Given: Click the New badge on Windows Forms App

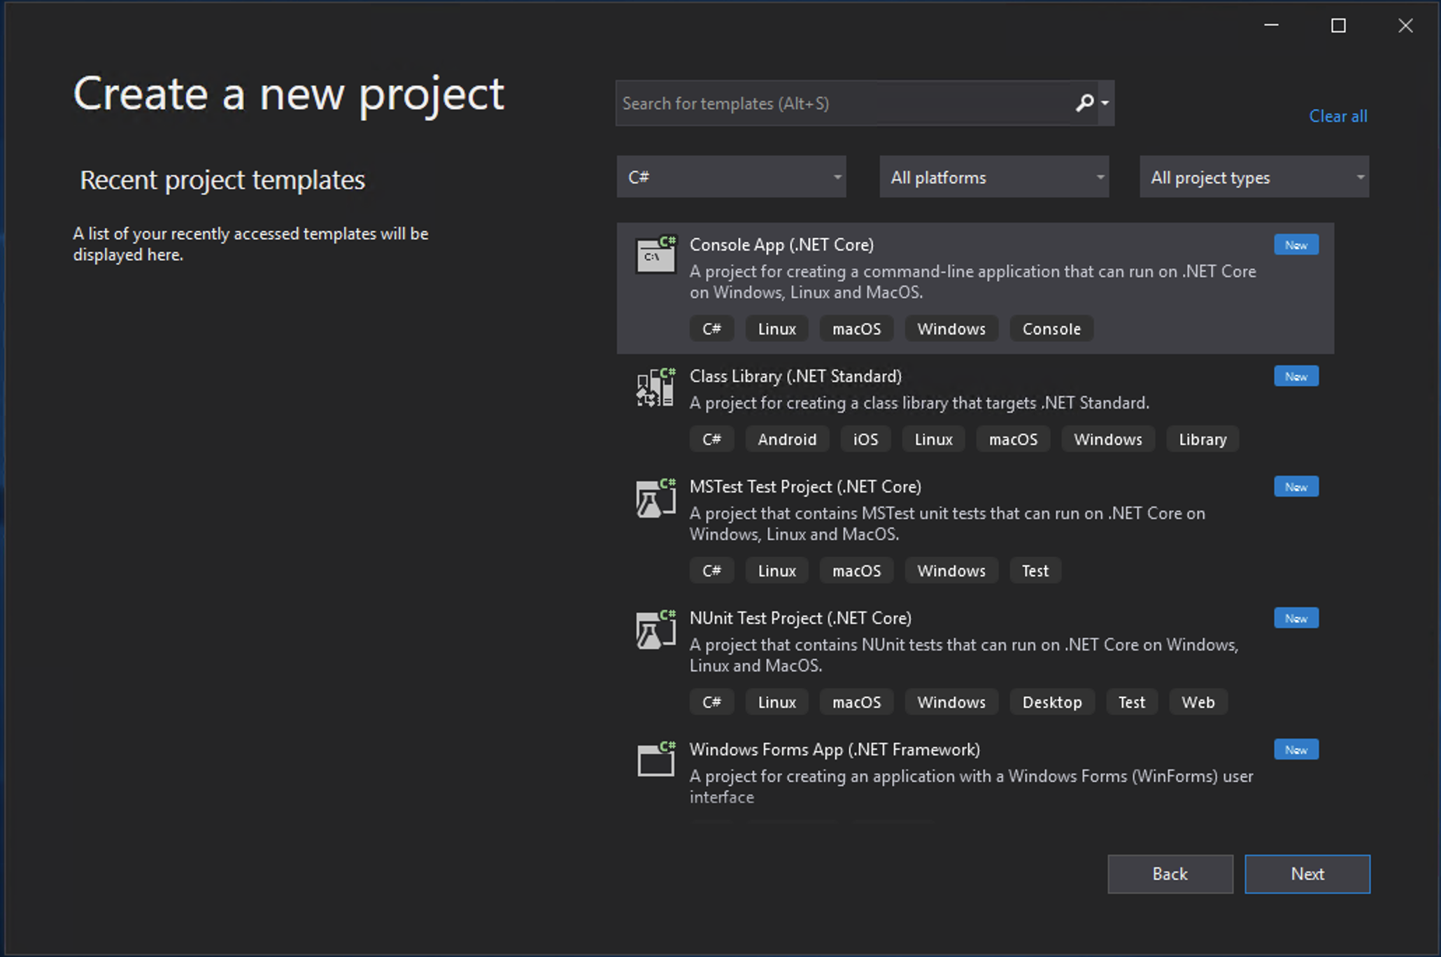Looking at the screenshot, I should (x=1296, y=750).
